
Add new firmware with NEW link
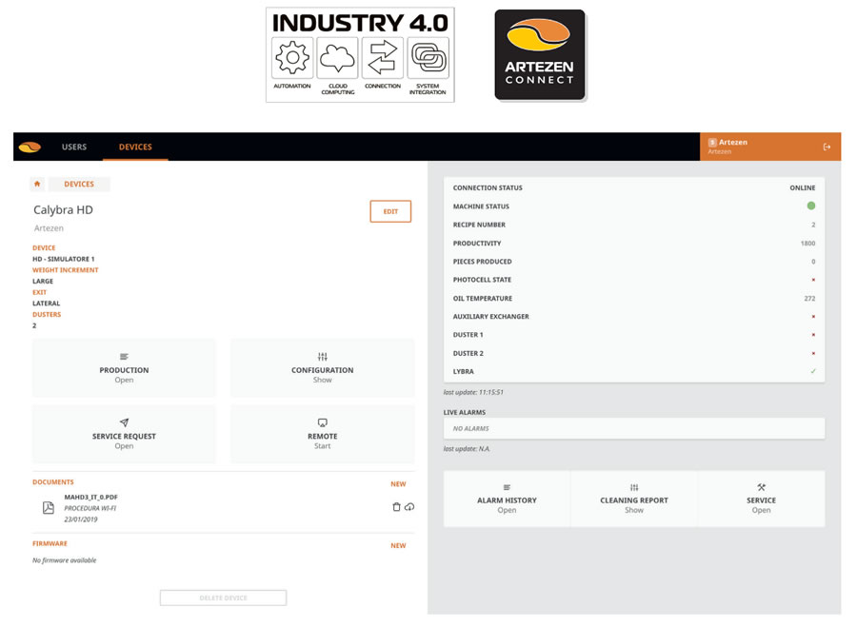(398, 545)
